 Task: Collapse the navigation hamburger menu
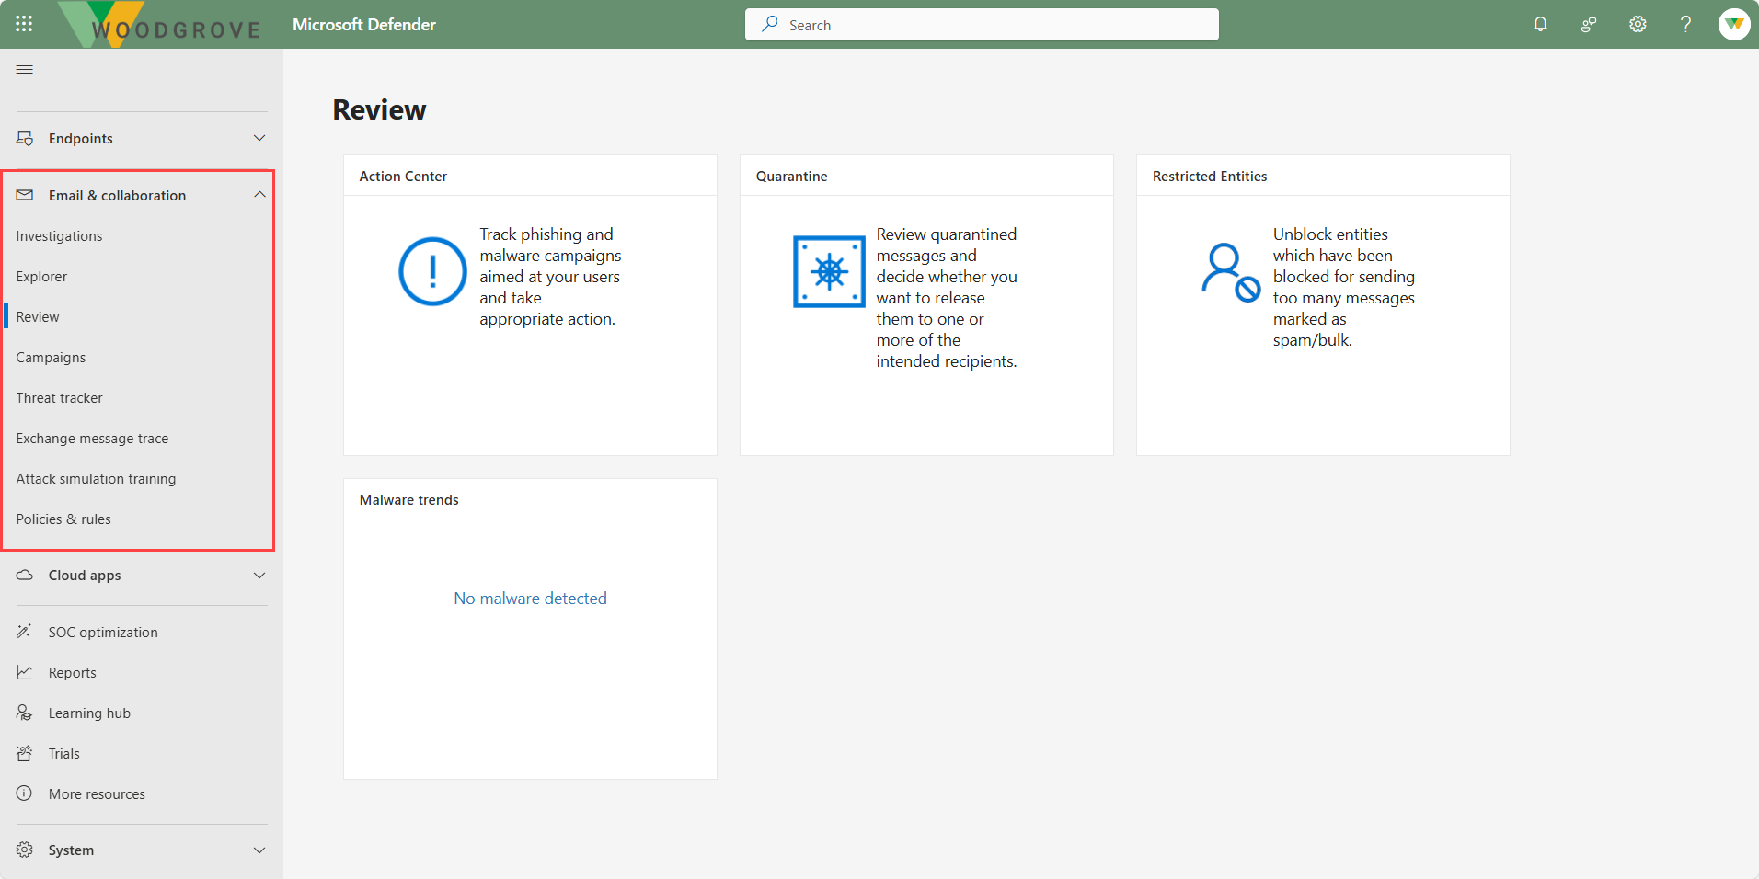(x=25, y=69)
